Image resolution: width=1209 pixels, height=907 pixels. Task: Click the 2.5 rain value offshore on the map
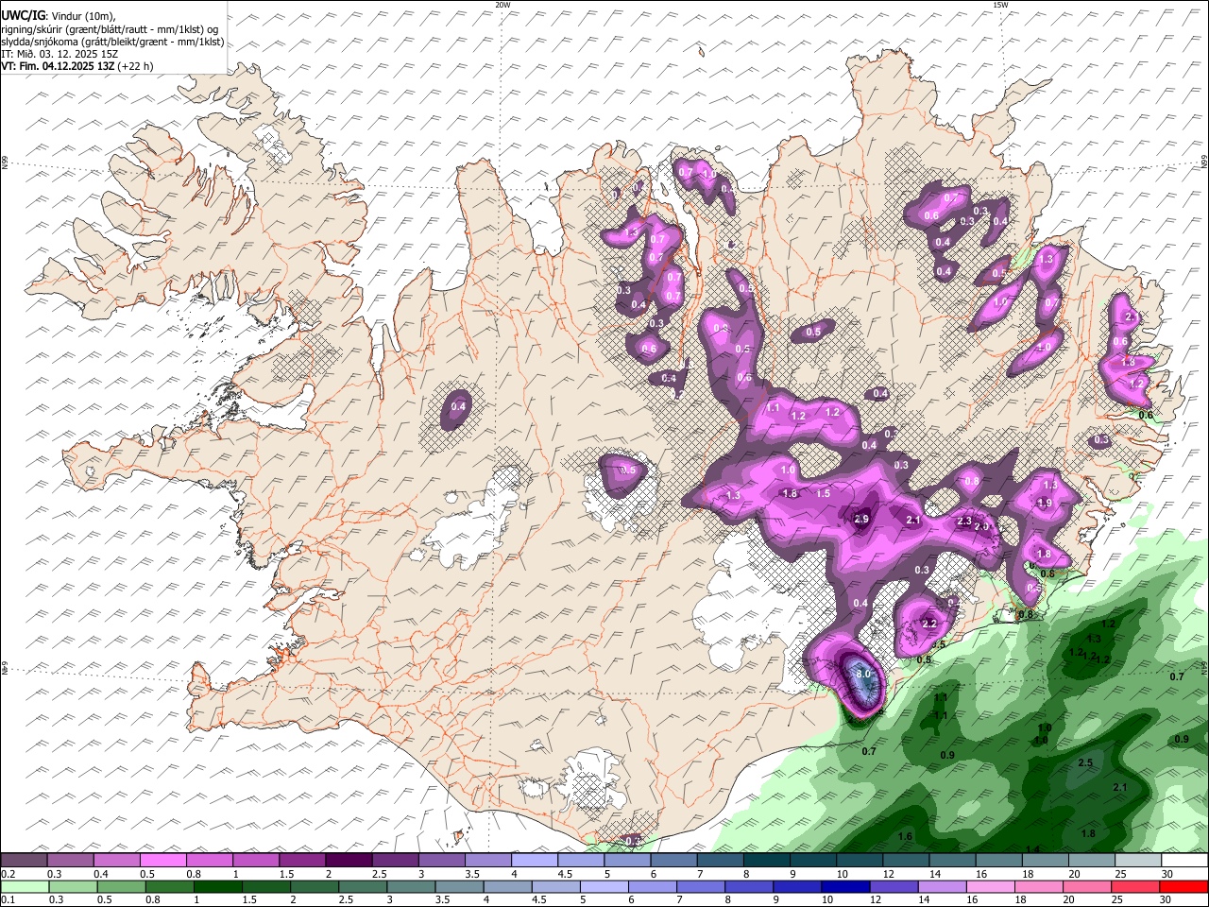(x=1085, y=762)
